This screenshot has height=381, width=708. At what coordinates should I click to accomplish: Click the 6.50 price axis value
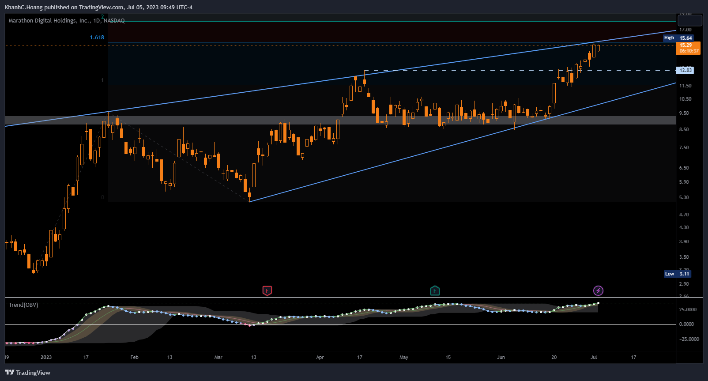pyautogui.click(x=684, y=168)
